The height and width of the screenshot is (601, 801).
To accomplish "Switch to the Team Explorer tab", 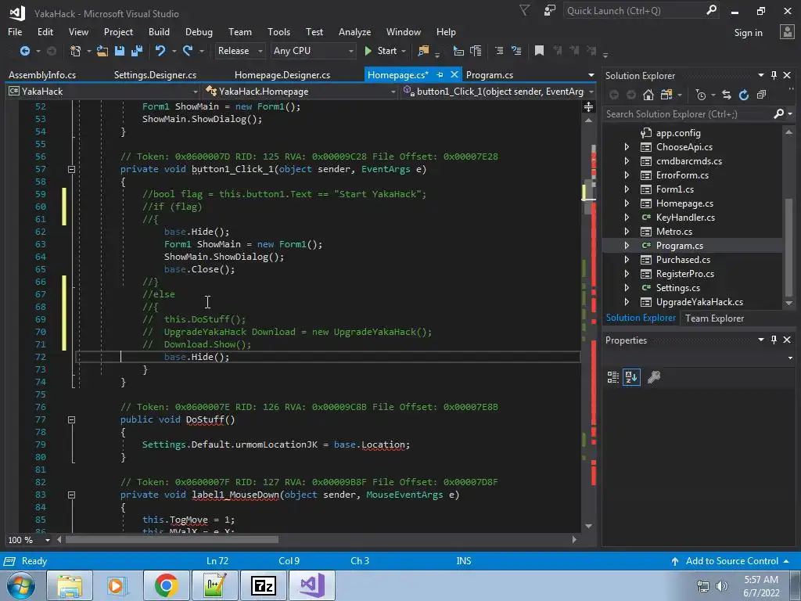I will 714,318.
